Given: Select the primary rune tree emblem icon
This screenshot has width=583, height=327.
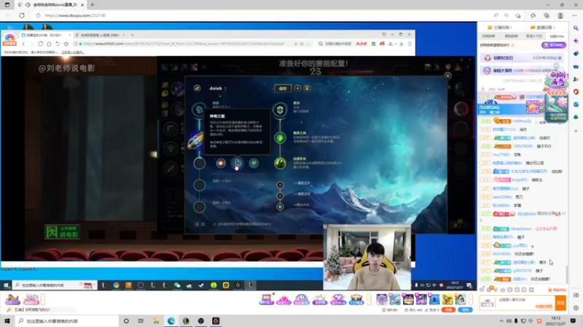Looking at the screenshot, I should click(x=199, y=110).
